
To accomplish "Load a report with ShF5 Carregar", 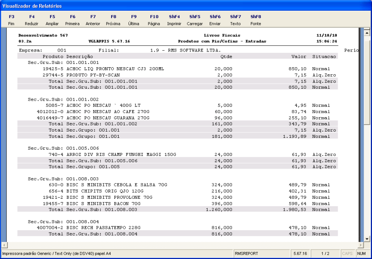I will point(195,20).
